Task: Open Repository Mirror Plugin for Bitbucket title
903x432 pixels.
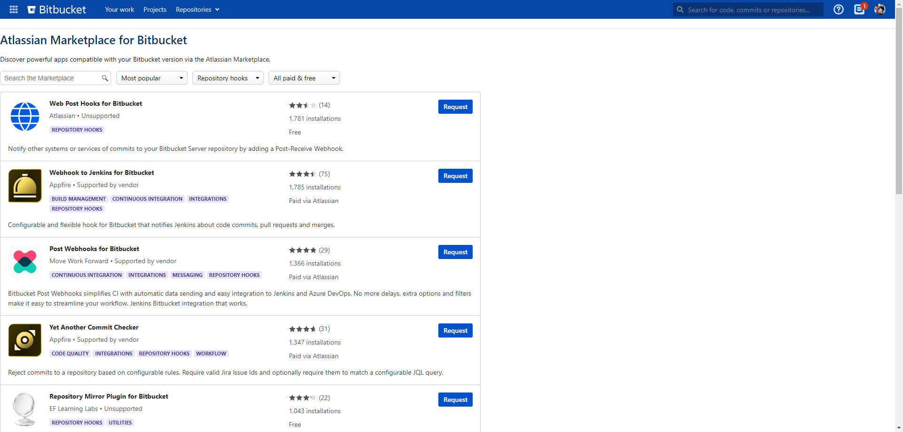Action: (x=109, y=396)
